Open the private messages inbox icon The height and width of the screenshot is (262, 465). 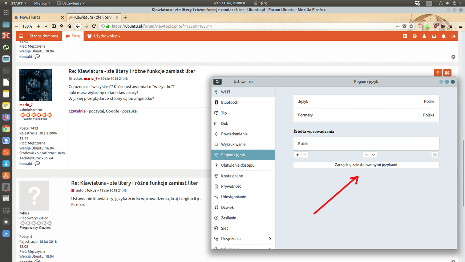434,36
